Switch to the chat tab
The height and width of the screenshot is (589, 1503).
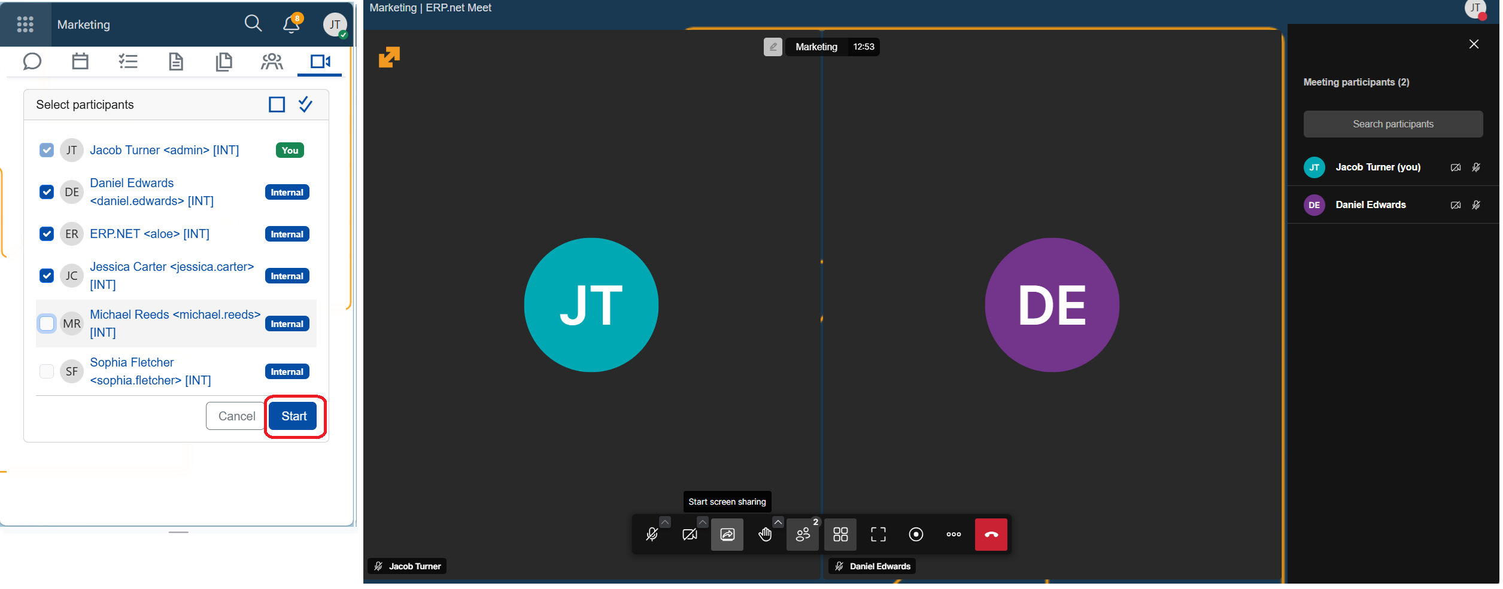point(32,62)
